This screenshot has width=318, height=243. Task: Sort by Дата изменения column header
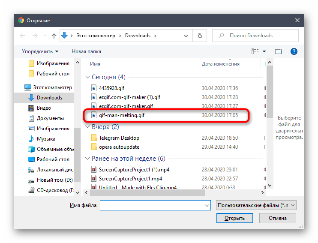(x=221, y=64)
